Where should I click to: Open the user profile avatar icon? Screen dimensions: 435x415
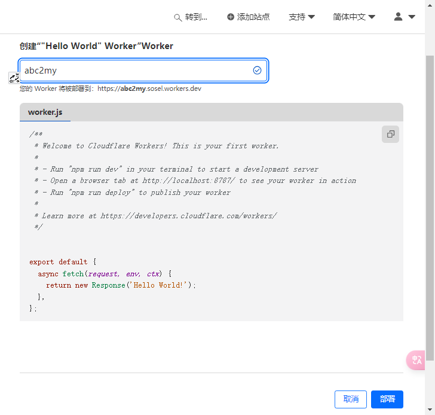click(x=399, y=17)
